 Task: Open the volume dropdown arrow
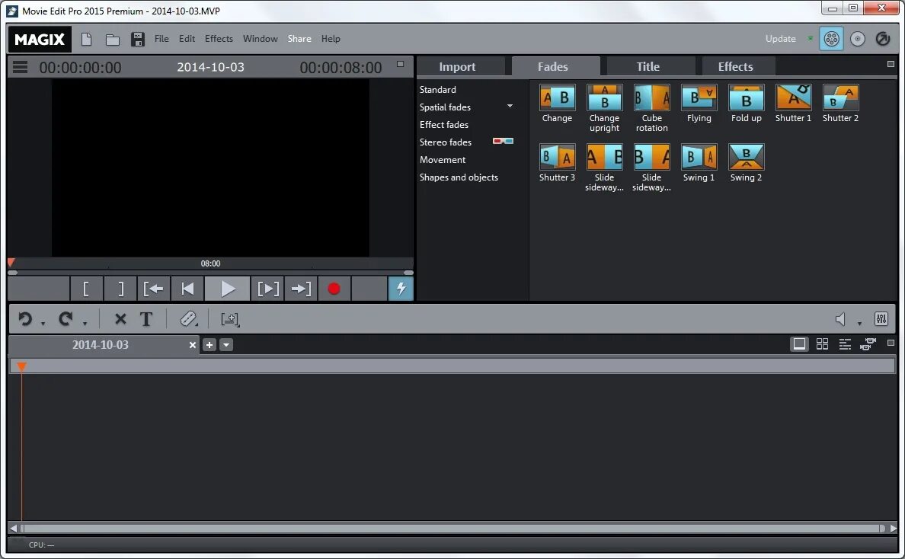pos(860,322)
